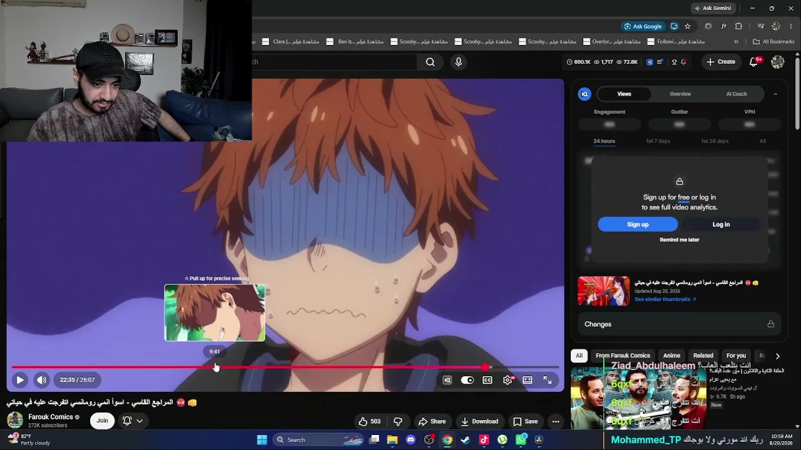Viewport: 801px width, 450px height.
Task: Filter recommendations by Related chip
Action: [x=703, y=356]
